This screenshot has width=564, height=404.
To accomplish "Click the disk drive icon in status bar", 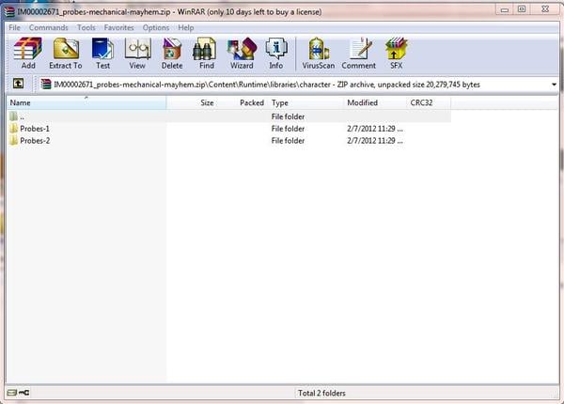I will click(12, 393).
